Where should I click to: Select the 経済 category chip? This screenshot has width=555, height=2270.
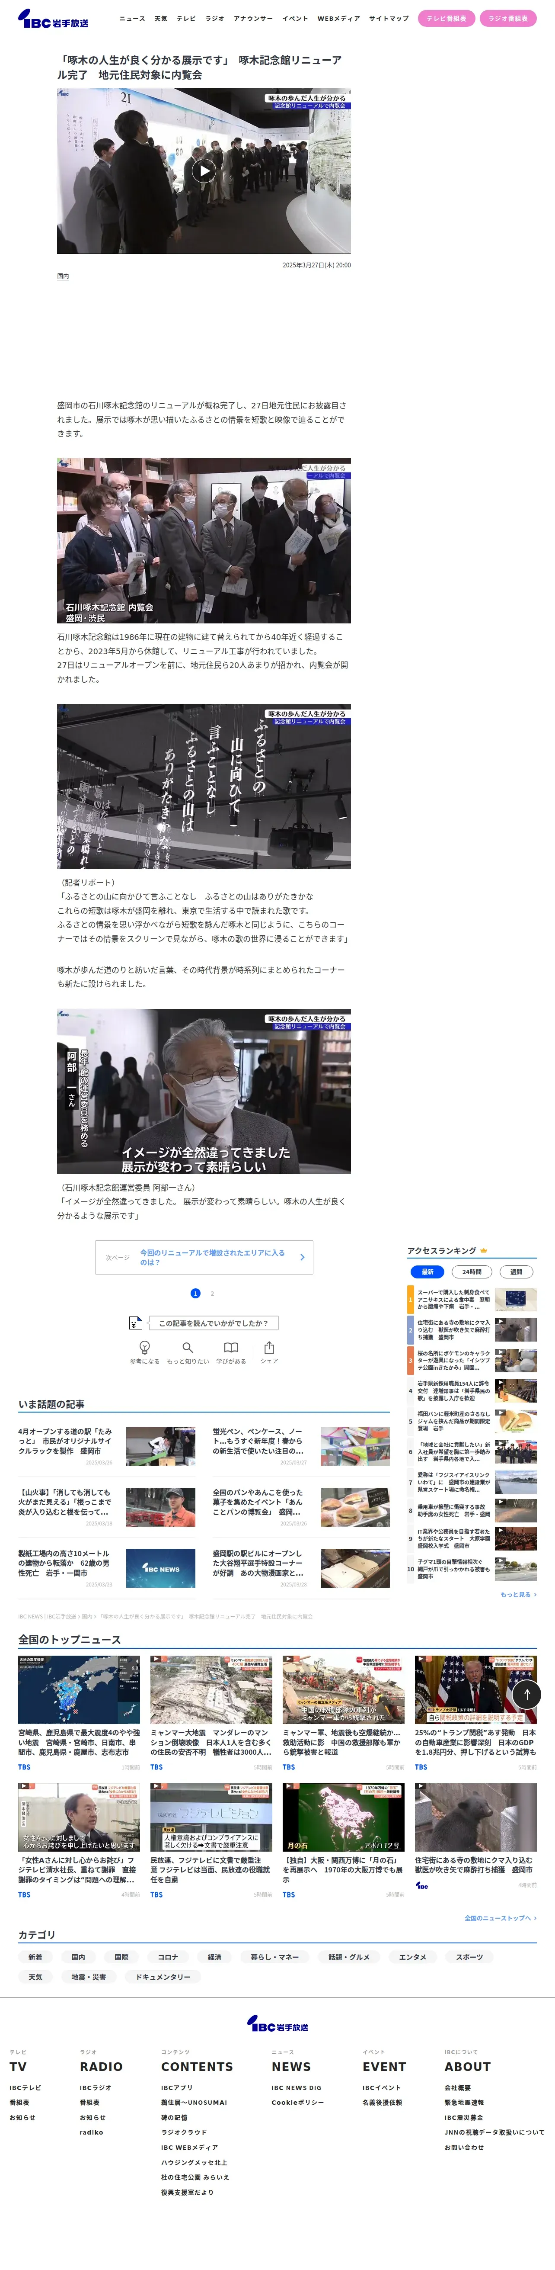tap(215, 1957)
